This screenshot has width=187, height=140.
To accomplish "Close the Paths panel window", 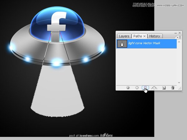I will point(180,33).
